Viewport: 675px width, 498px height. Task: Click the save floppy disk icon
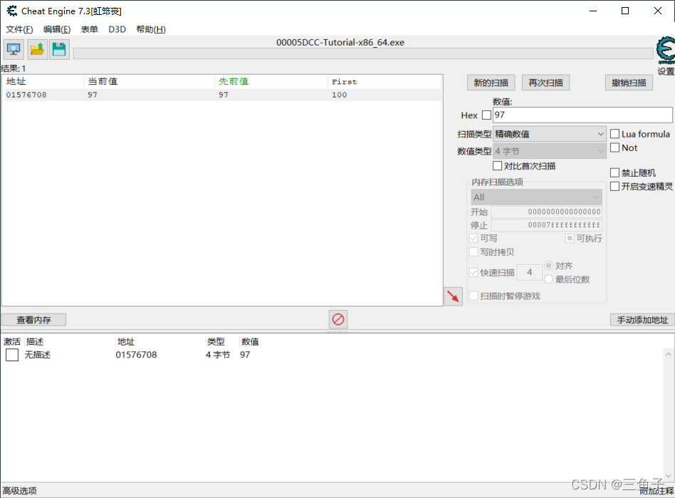tap(59, 50)
